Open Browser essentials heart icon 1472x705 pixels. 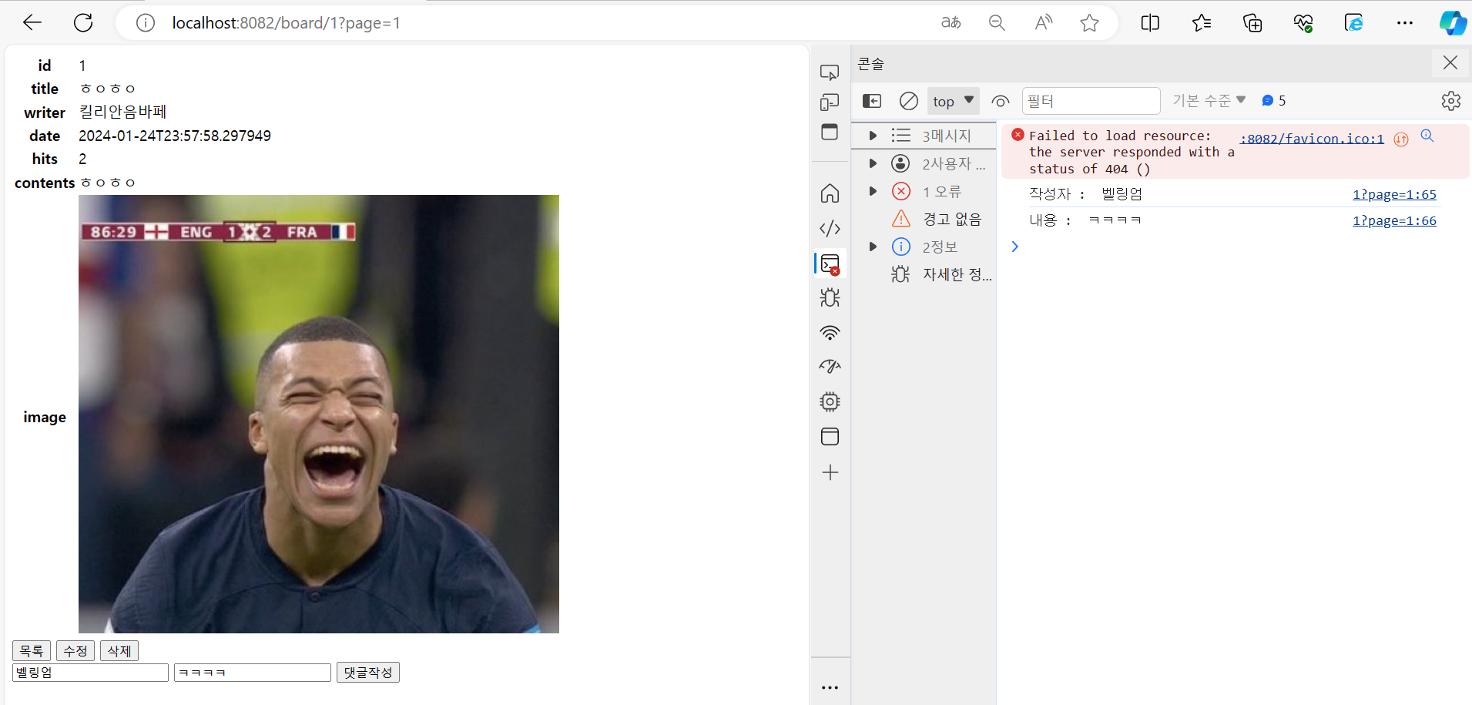1303,23
